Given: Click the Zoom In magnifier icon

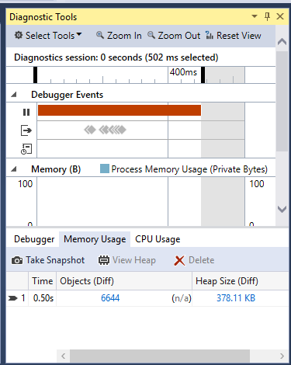Looking at the screenshot, I should tap(100, 35).
